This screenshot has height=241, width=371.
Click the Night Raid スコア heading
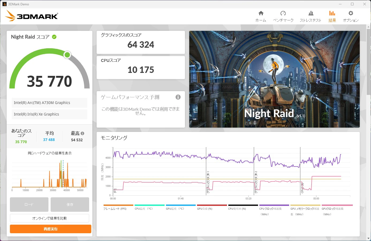(30, 37)
